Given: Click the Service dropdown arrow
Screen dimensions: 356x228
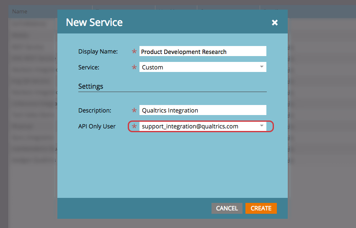Looking at the screenshot, I should point(261,67).
